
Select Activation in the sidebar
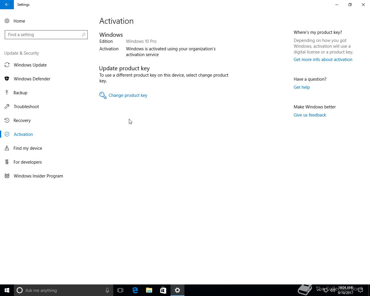pos(23,134)
